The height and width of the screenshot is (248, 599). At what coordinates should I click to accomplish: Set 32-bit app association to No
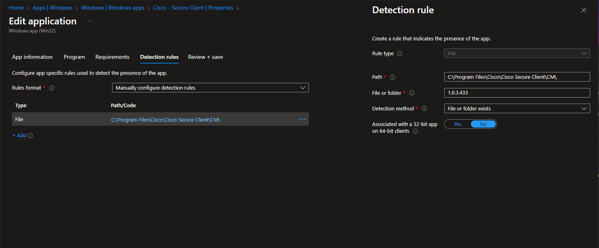483,124
